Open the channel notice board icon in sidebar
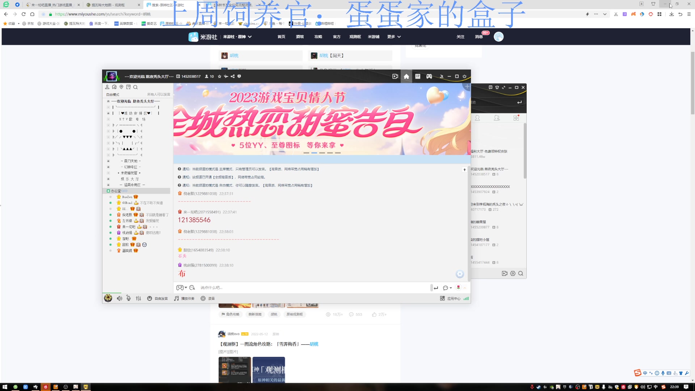The width and height of the screenshot is (695, 391). (x=129, y=87)
